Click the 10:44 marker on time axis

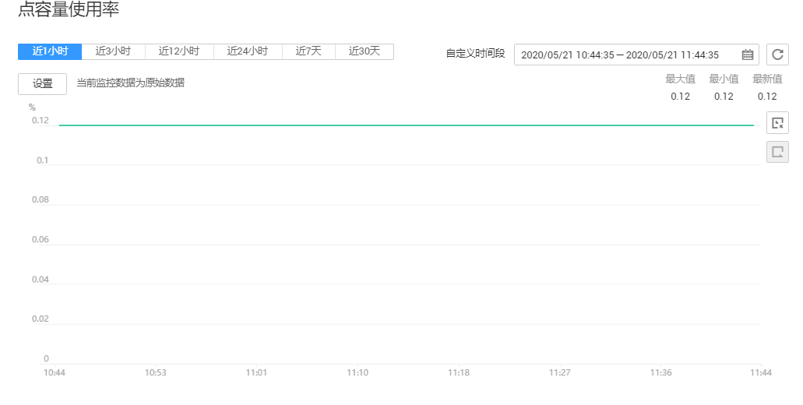tap(55, 373)
